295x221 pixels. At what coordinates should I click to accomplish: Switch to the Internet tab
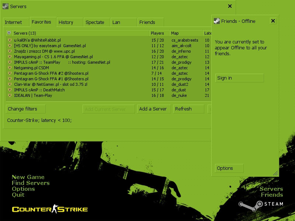pos(16,22)
